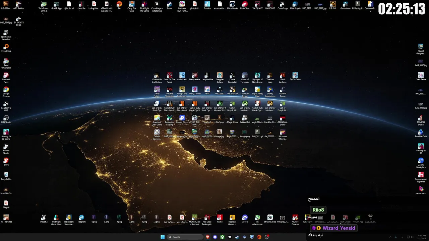Open the taskbar clock and date
Viewport: 429px width, 241px height.
point(422,237)
